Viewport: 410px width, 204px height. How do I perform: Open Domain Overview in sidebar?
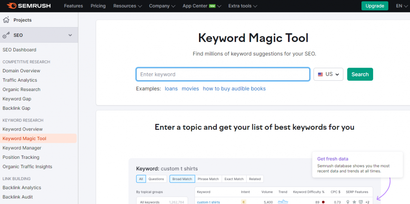(x=22, y=71)
